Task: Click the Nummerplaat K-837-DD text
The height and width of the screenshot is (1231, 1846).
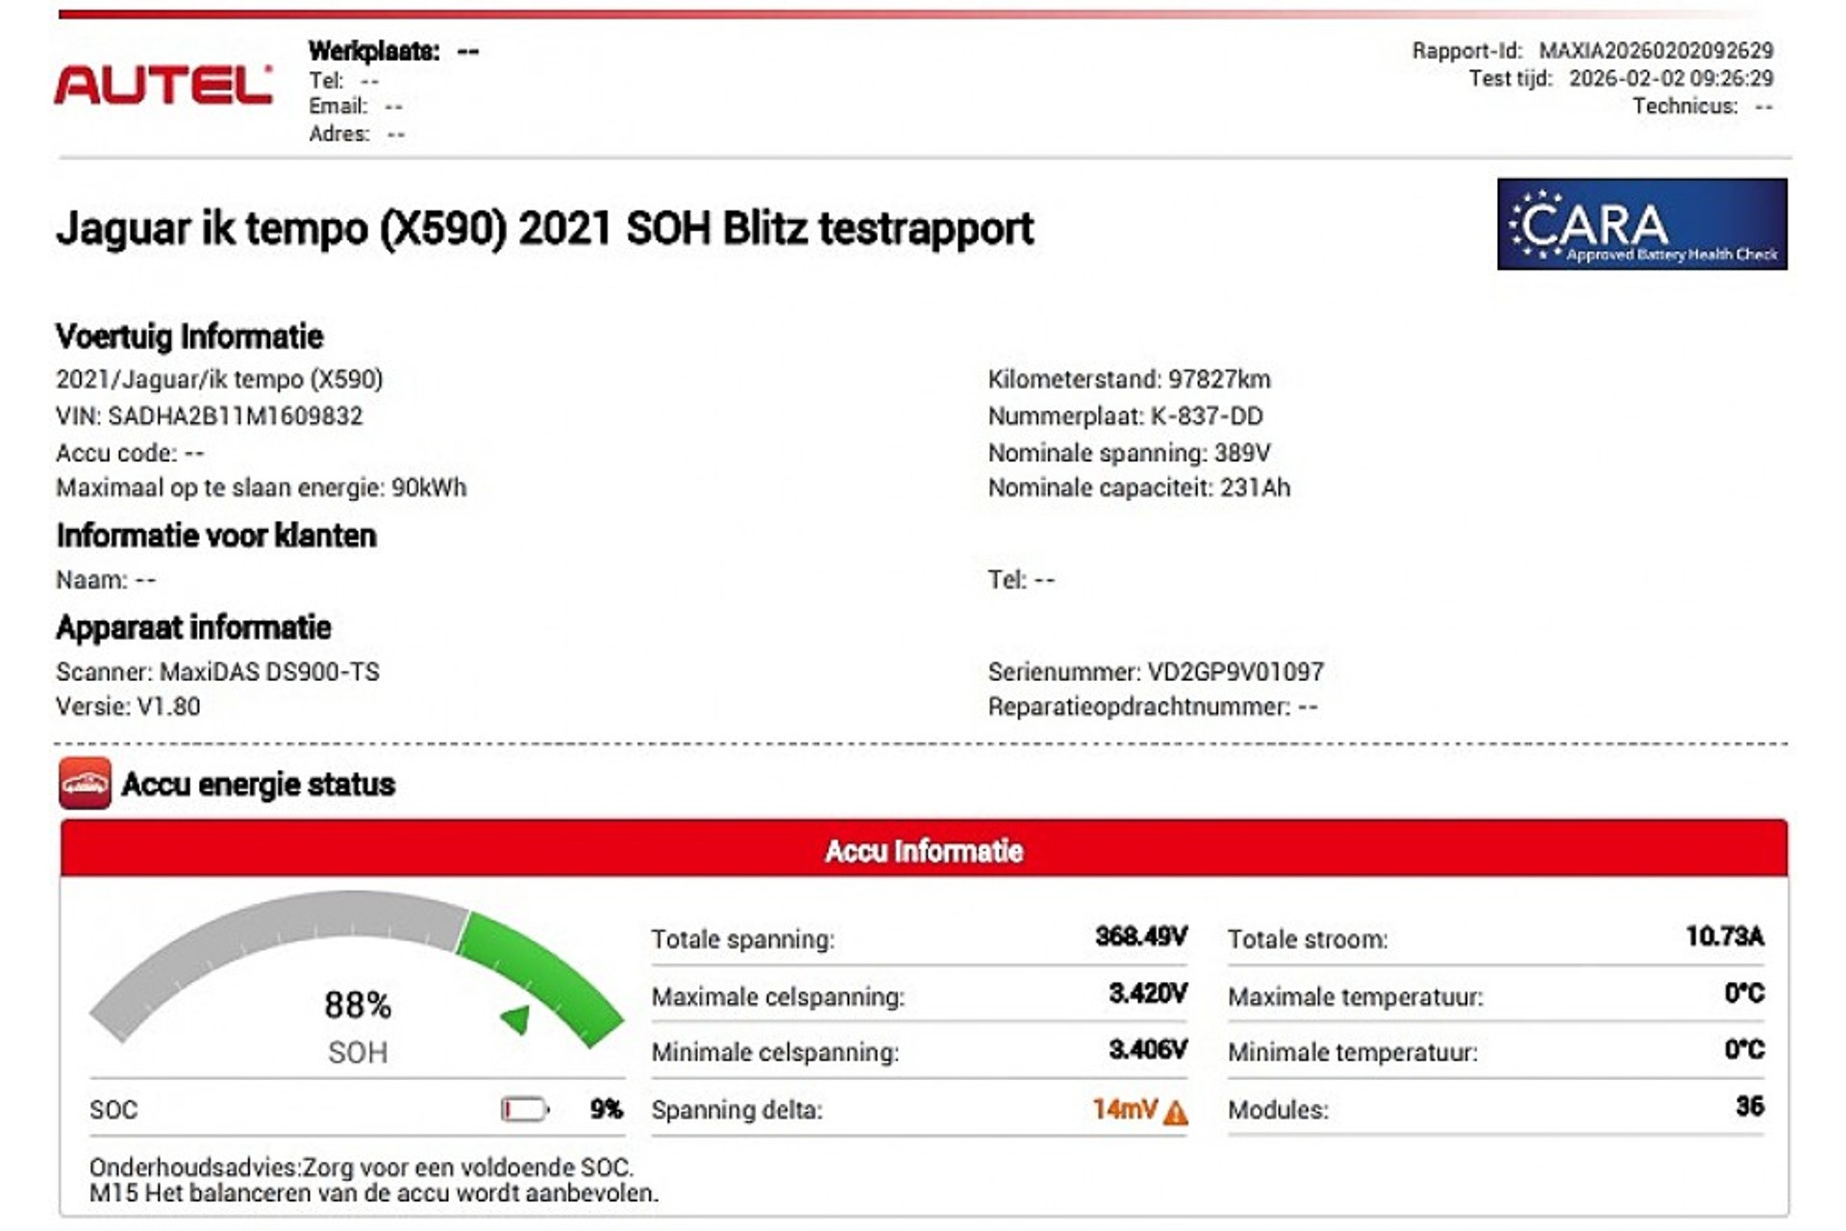Action: click(x=1125, y=416)
